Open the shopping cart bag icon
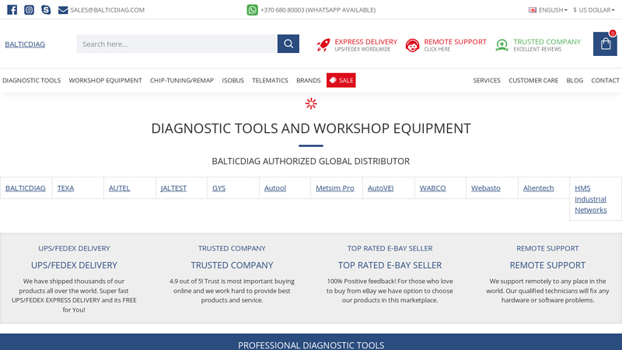Image resolution: width=622 pixels, height=350 pixels. [605, 44]
